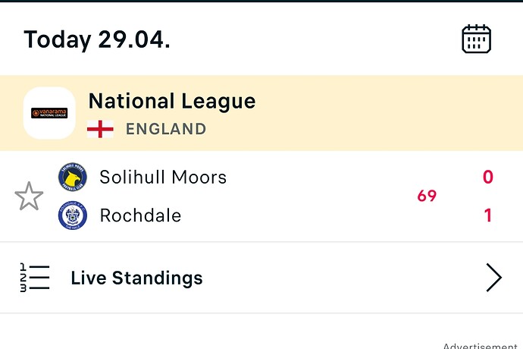This screenshot has width=523, height=349.
Task: Open the match row between team names and minute
Action: click(261, 196)
